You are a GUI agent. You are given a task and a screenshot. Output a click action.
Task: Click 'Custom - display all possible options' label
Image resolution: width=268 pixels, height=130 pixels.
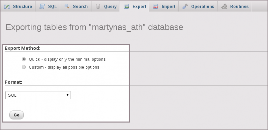pyautogui.click(x=64, y=67)
